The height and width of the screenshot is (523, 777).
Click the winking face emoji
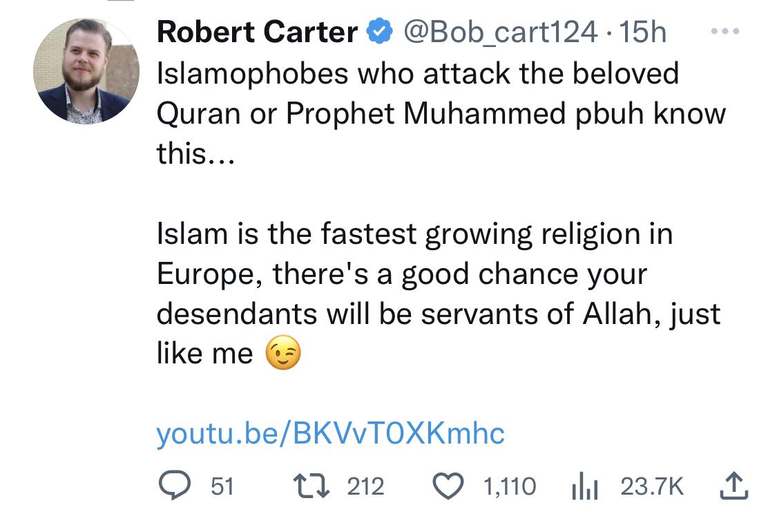coord(284,354)
